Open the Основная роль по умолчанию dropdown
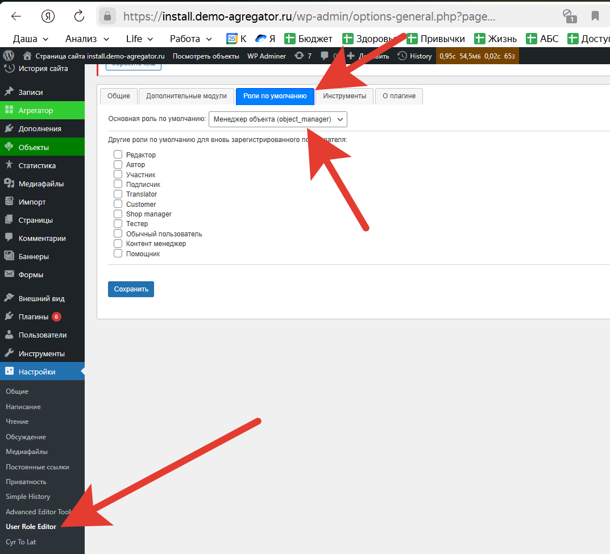The height and width of the screenshot is (554, 610). [x=278, y=119]
